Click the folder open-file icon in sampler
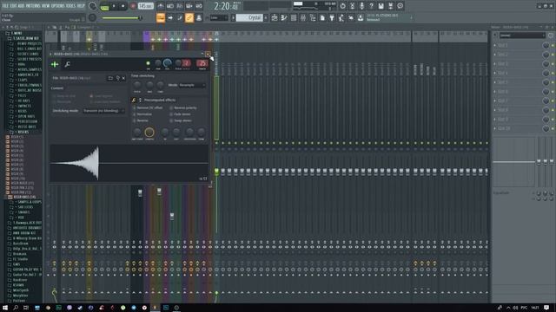The width and height of the screenshot is (556, 312). click(x=110, y=78)
